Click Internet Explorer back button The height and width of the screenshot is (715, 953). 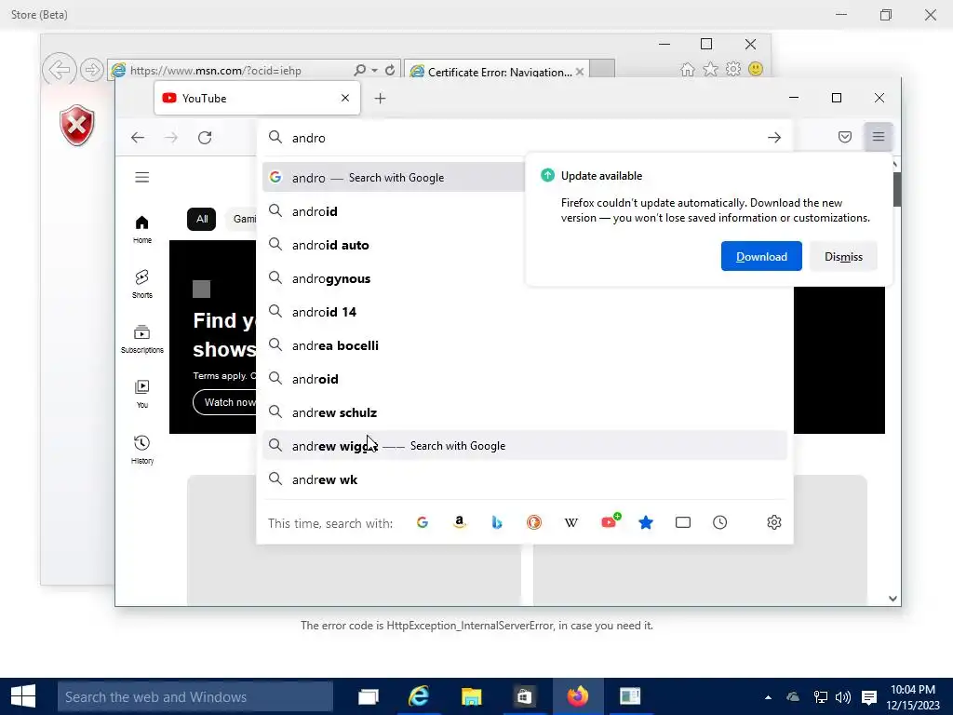[59, 69]
